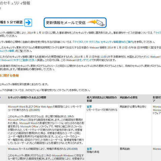
Task: Select column header セキュリティ情報タイトルおよび概要
Action: [x=27, y=97]
